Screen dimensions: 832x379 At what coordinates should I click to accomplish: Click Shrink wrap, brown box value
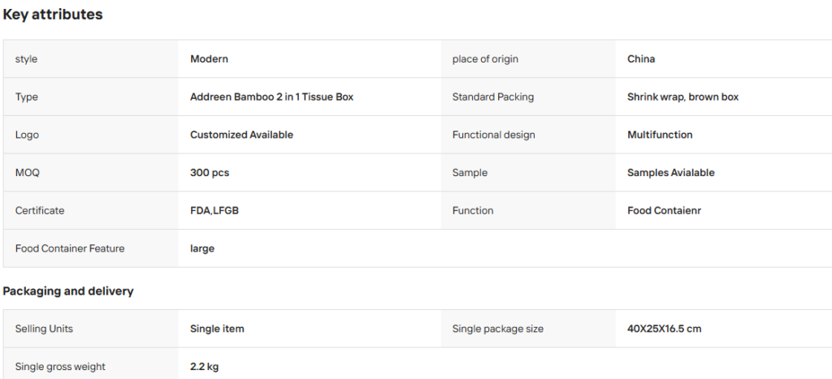pyautogui.click(x=682, y=97)
